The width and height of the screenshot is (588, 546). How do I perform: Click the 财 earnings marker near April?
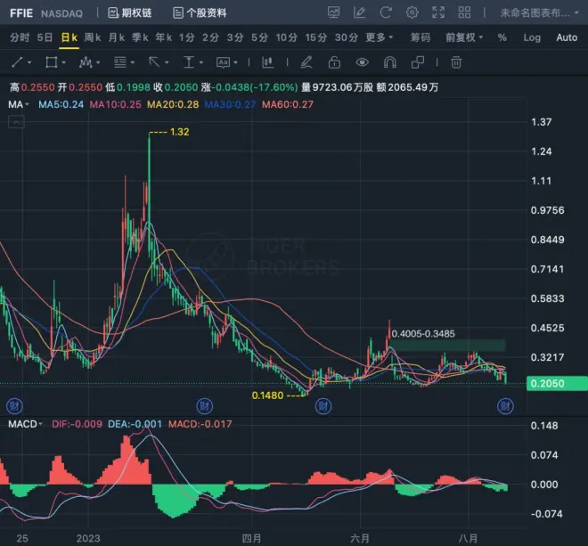[204, 405]
